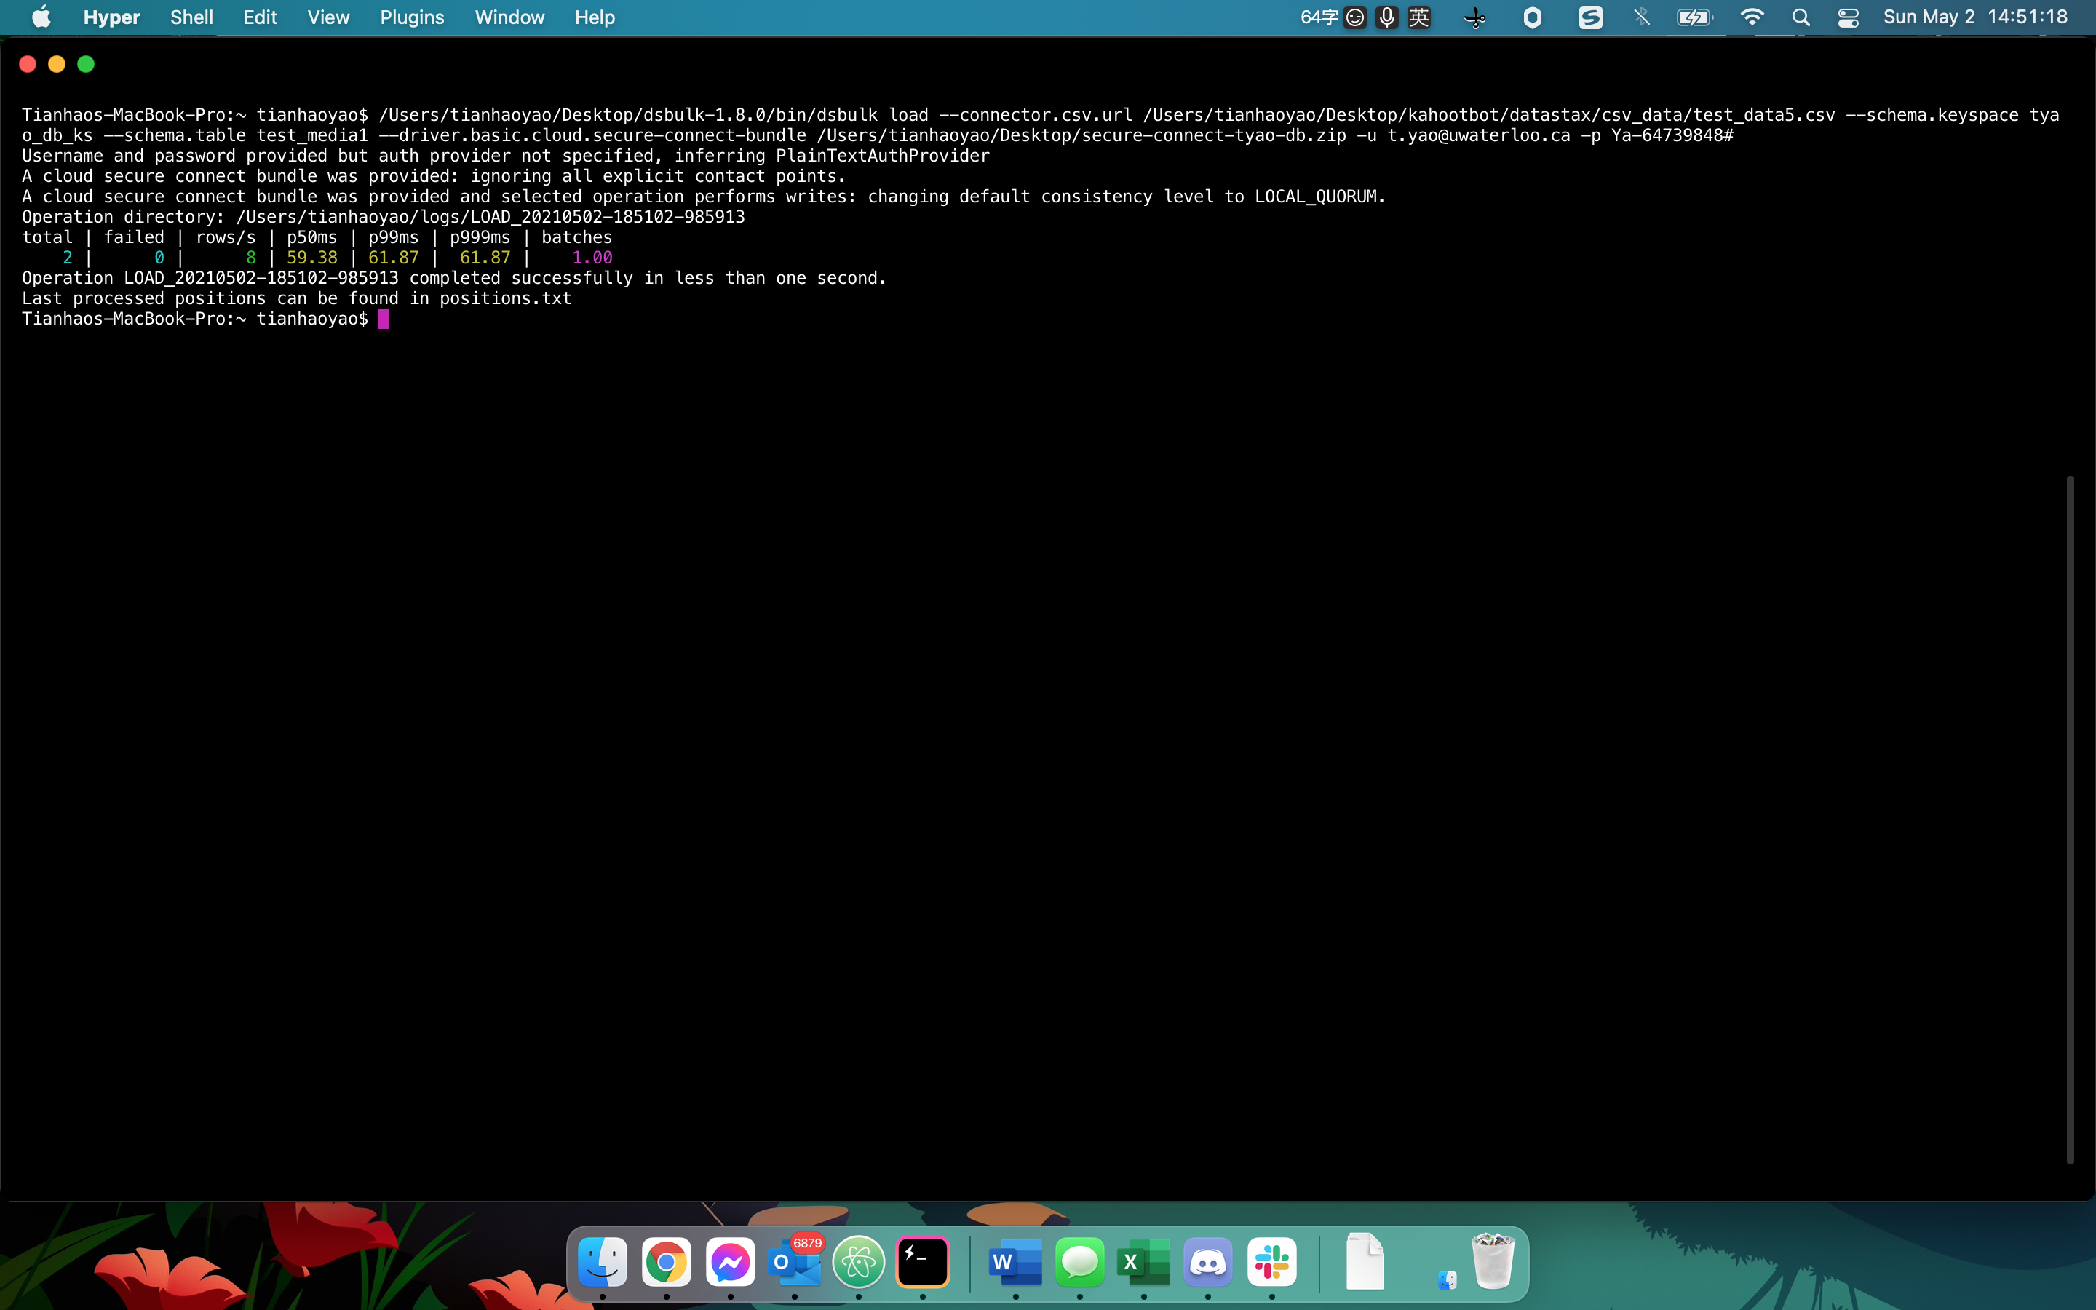Image resolution: width=2096 pixels, height=1310 pixels.
Task: Toggle Bluetooth status menu icon
Action: tap(1641, 17)
